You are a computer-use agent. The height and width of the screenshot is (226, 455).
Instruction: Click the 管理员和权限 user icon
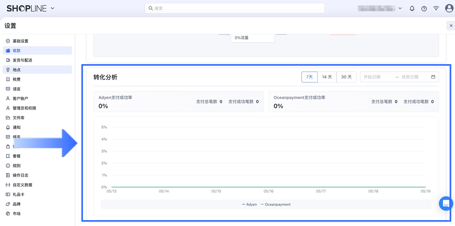click(8, 108)
